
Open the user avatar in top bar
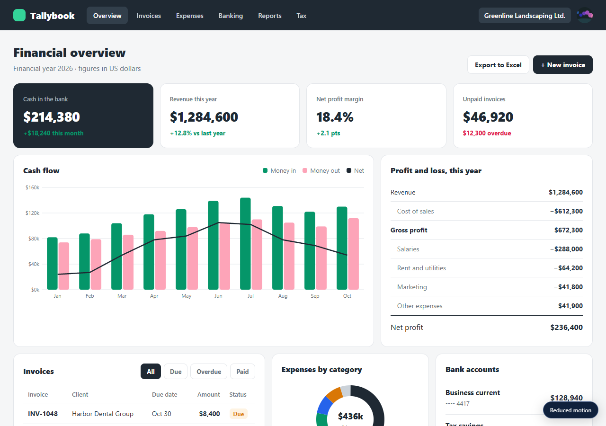click(585, 15)
